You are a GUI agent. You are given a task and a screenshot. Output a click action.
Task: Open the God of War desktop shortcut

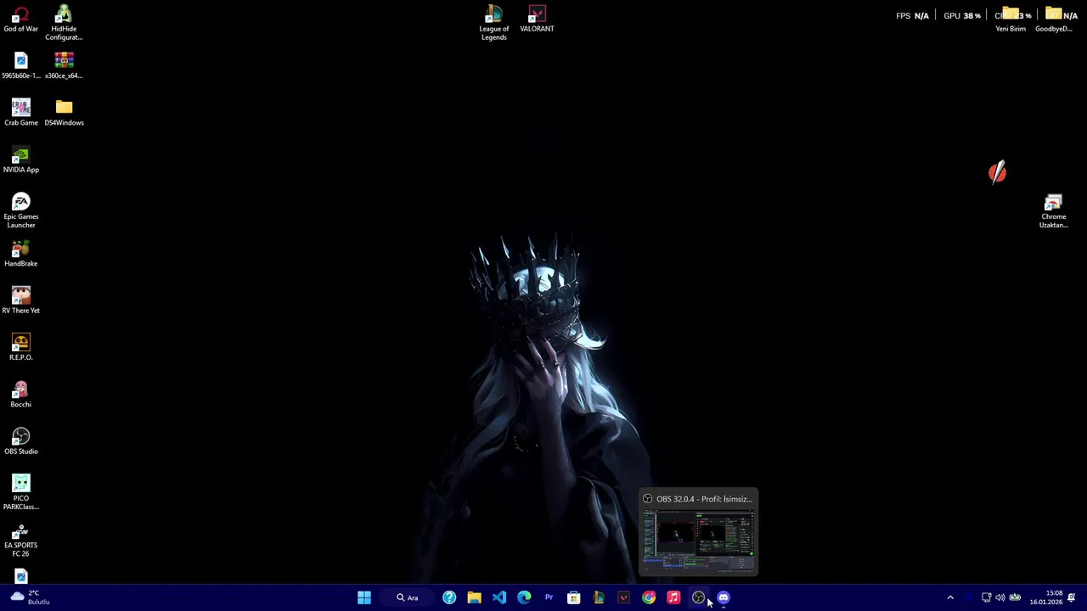click(x=20, y=20)
